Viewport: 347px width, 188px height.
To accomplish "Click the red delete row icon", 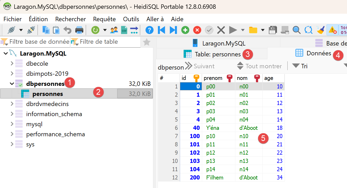I will tap(197, 30).
